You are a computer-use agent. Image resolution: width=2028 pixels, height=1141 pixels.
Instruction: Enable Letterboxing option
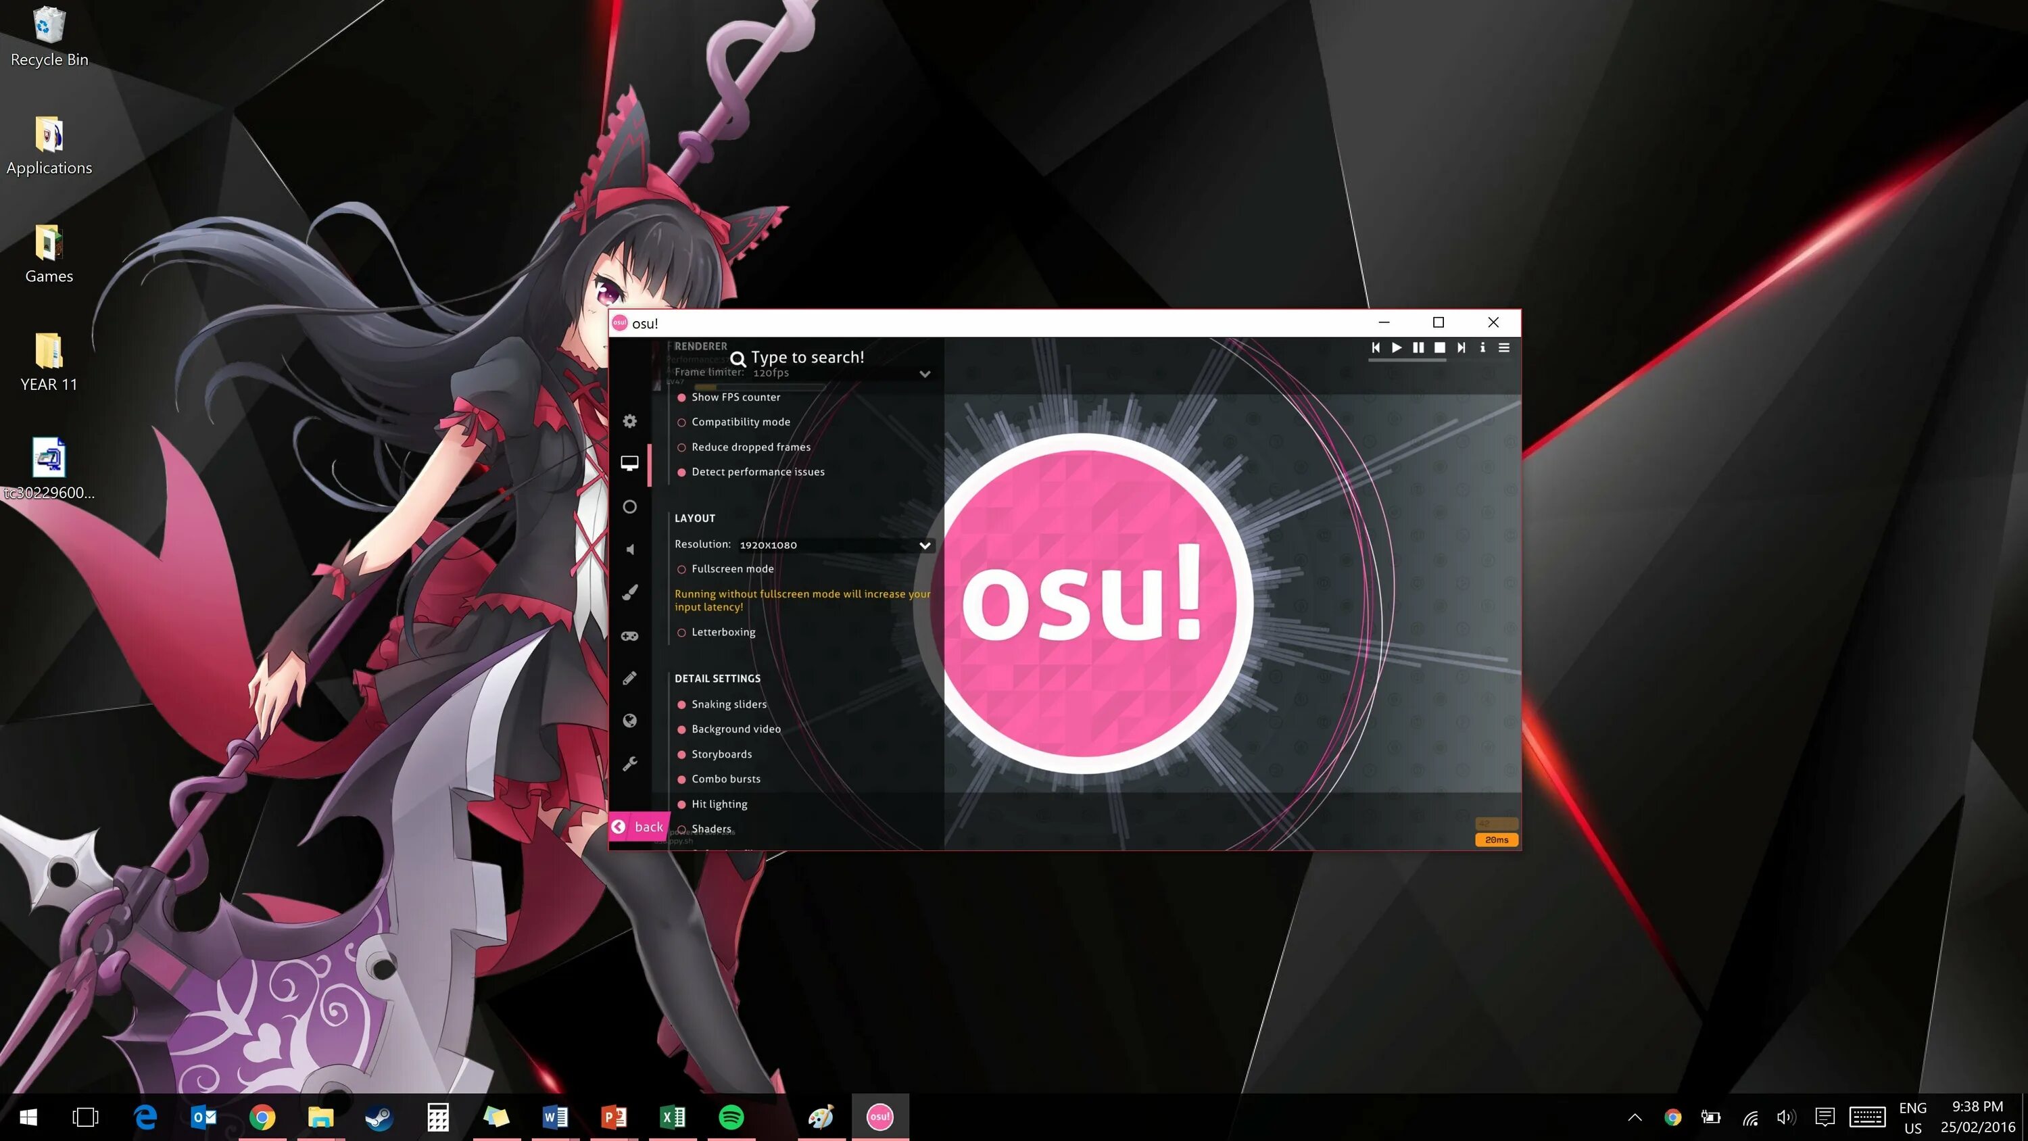point(716,632)
